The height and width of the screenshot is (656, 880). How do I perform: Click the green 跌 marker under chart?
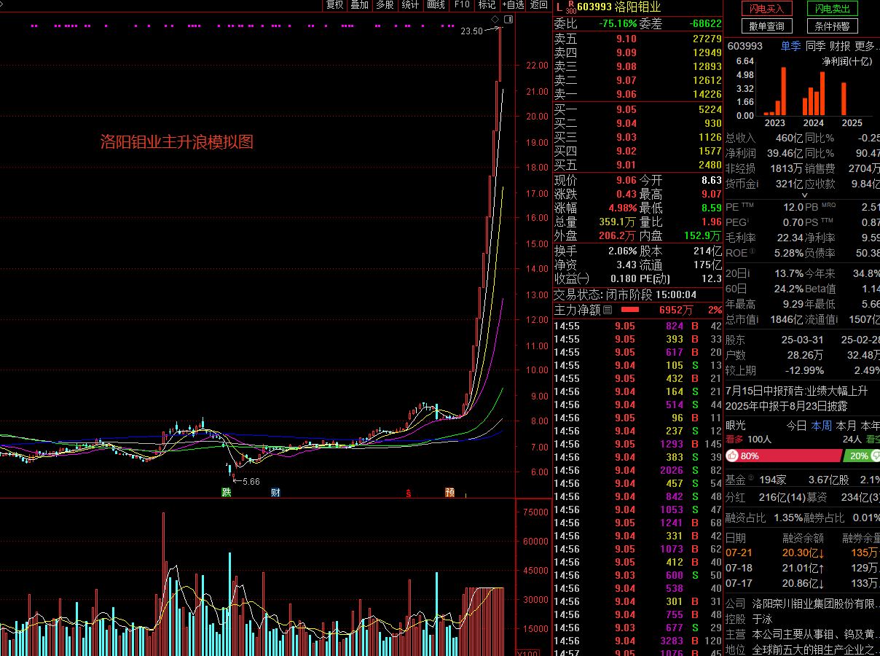pyautogui.click(x=227, y=493)
